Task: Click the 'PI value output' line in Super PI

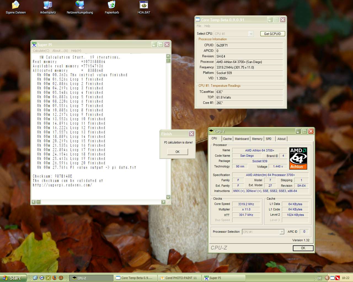Action: point(87,167)
